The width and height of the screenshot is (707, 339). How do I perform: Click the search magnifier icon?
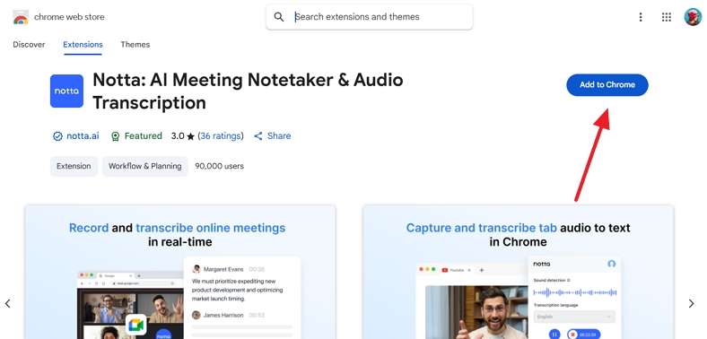point(279,17)
